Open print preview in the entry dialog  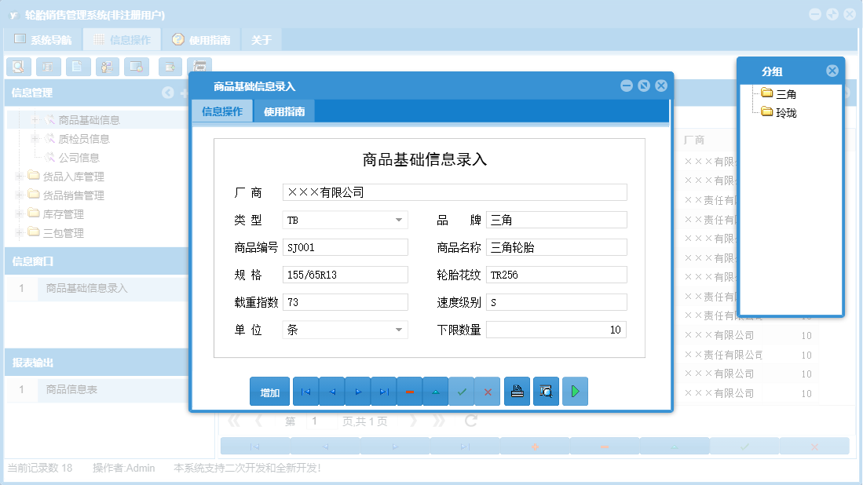tap(546, 391)
